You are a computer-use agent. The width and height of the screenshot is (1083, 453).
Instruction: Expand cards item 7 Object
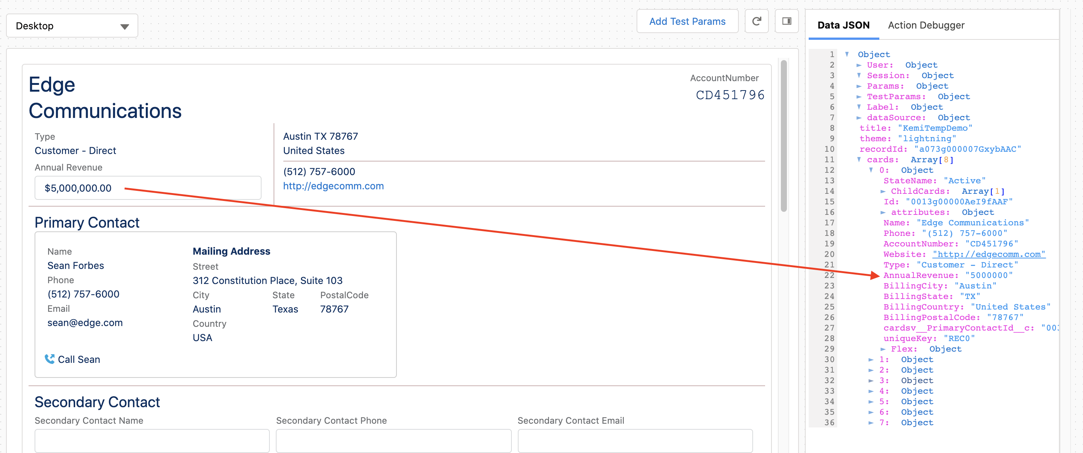[871, 423]
